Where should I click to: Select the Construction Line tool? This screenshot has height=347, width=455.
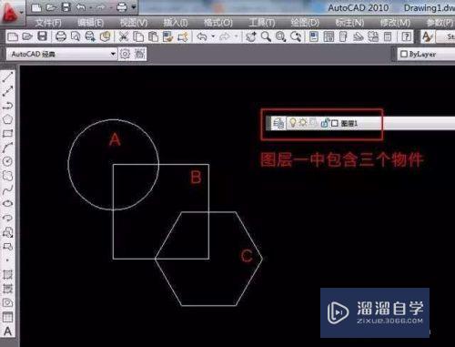coord(8,91)
